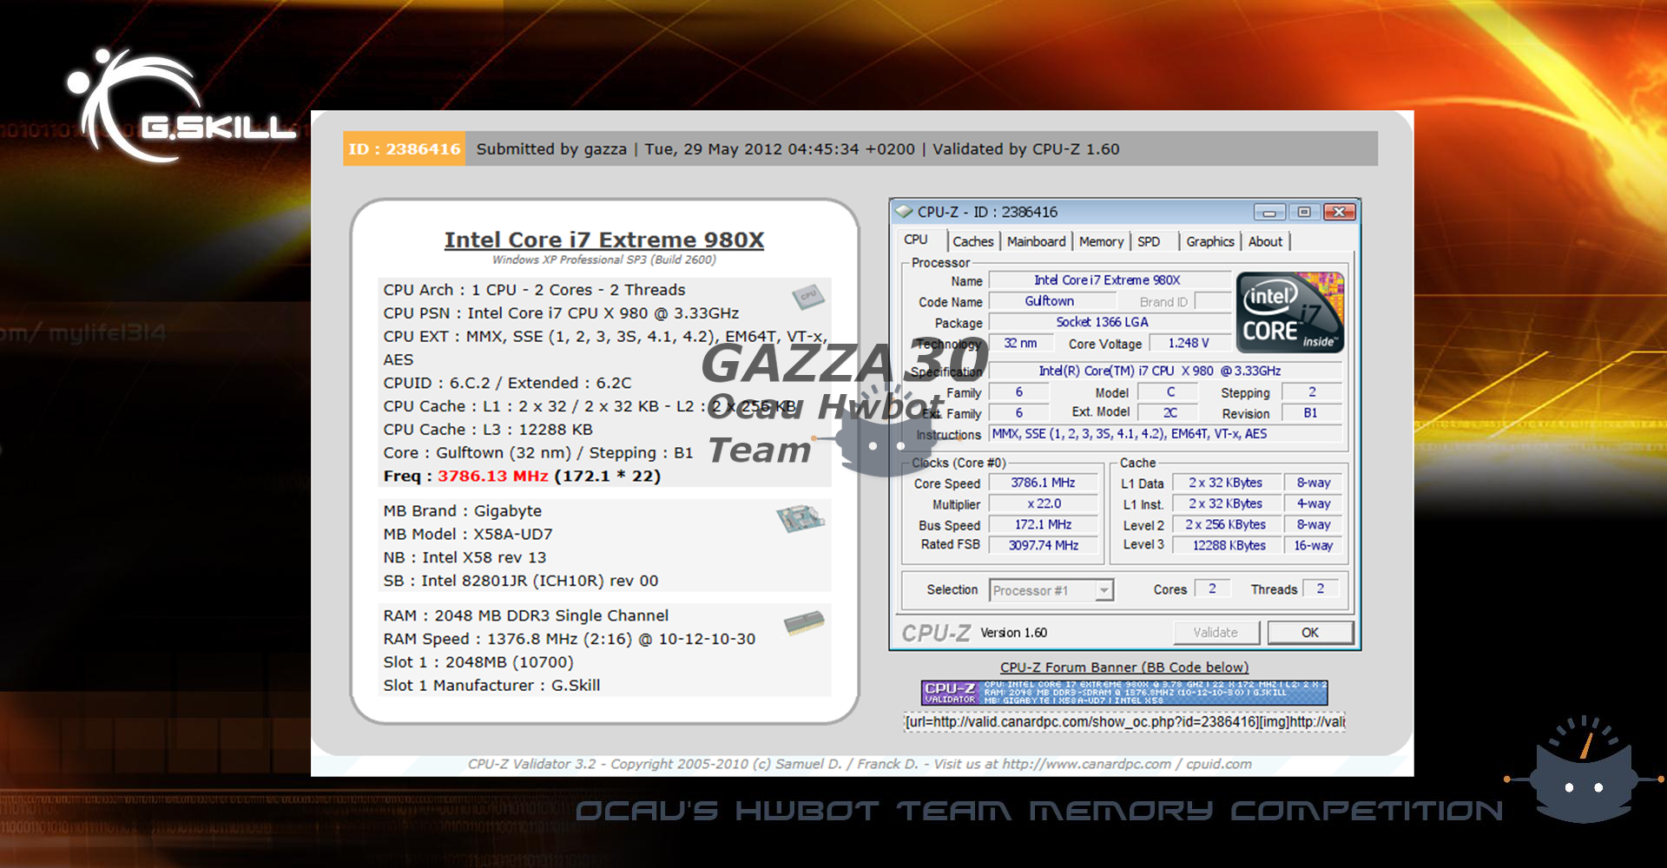The width and height of the screenshot is (1667, 868).
Task: Click the Threads count field
Action: click(1321, 589)
